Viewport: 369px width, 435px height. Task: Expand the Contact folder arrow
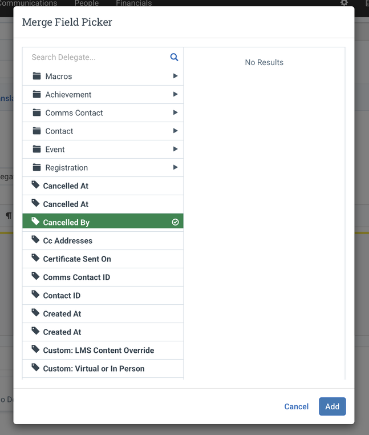pyautogui.click(x=175, y=131)
